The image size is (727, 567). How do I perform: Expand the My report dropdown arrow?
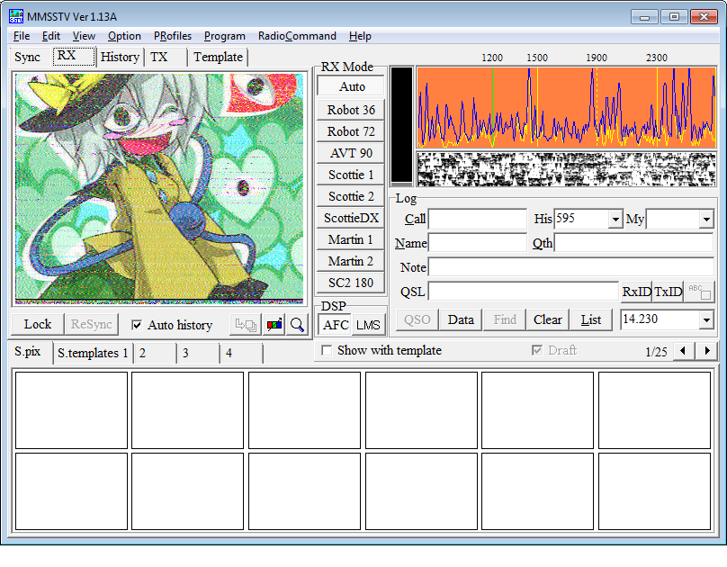point(706,219)
